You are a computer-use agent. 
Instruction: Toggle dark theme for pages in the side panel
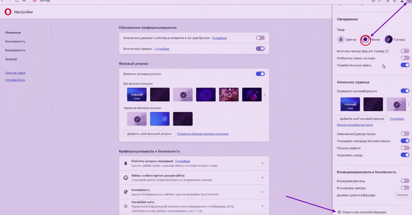coord(405,51)
